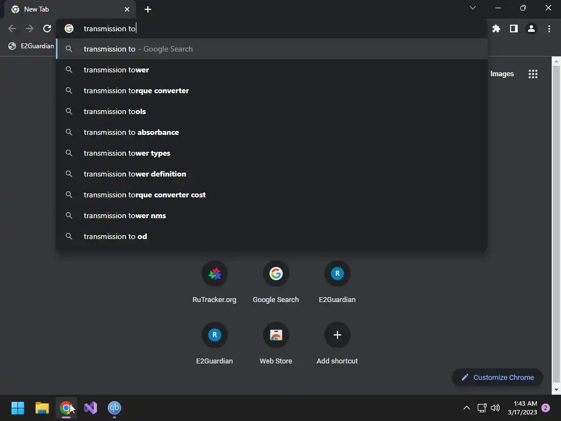Reload the page with the refresh icon
This screenshot has height=421, width=561.
(x=47, y=29)
